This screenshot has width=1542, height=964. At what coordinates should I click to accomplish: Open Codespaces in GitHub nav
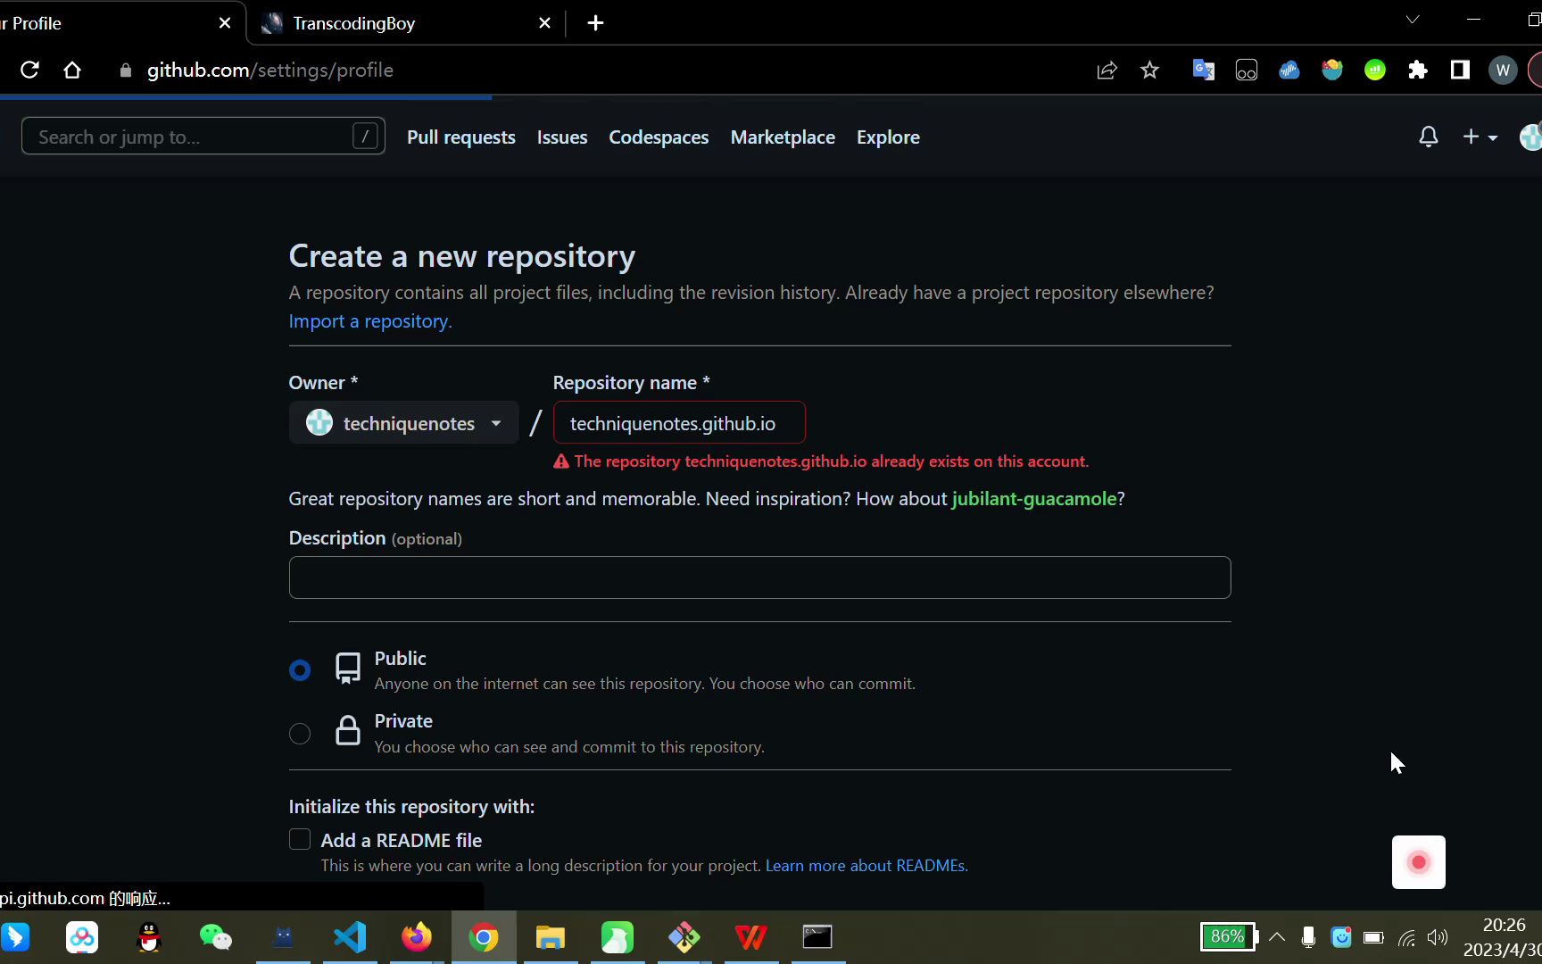pos(659,137)
